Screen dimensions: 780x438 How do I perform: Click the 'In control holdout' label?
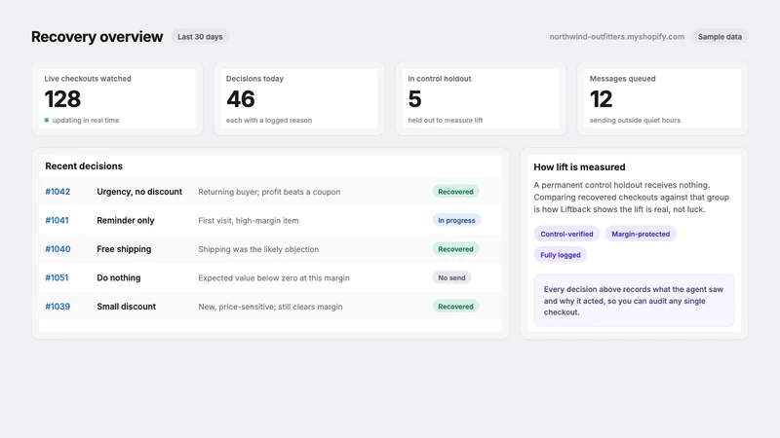[x=440, y=79]
